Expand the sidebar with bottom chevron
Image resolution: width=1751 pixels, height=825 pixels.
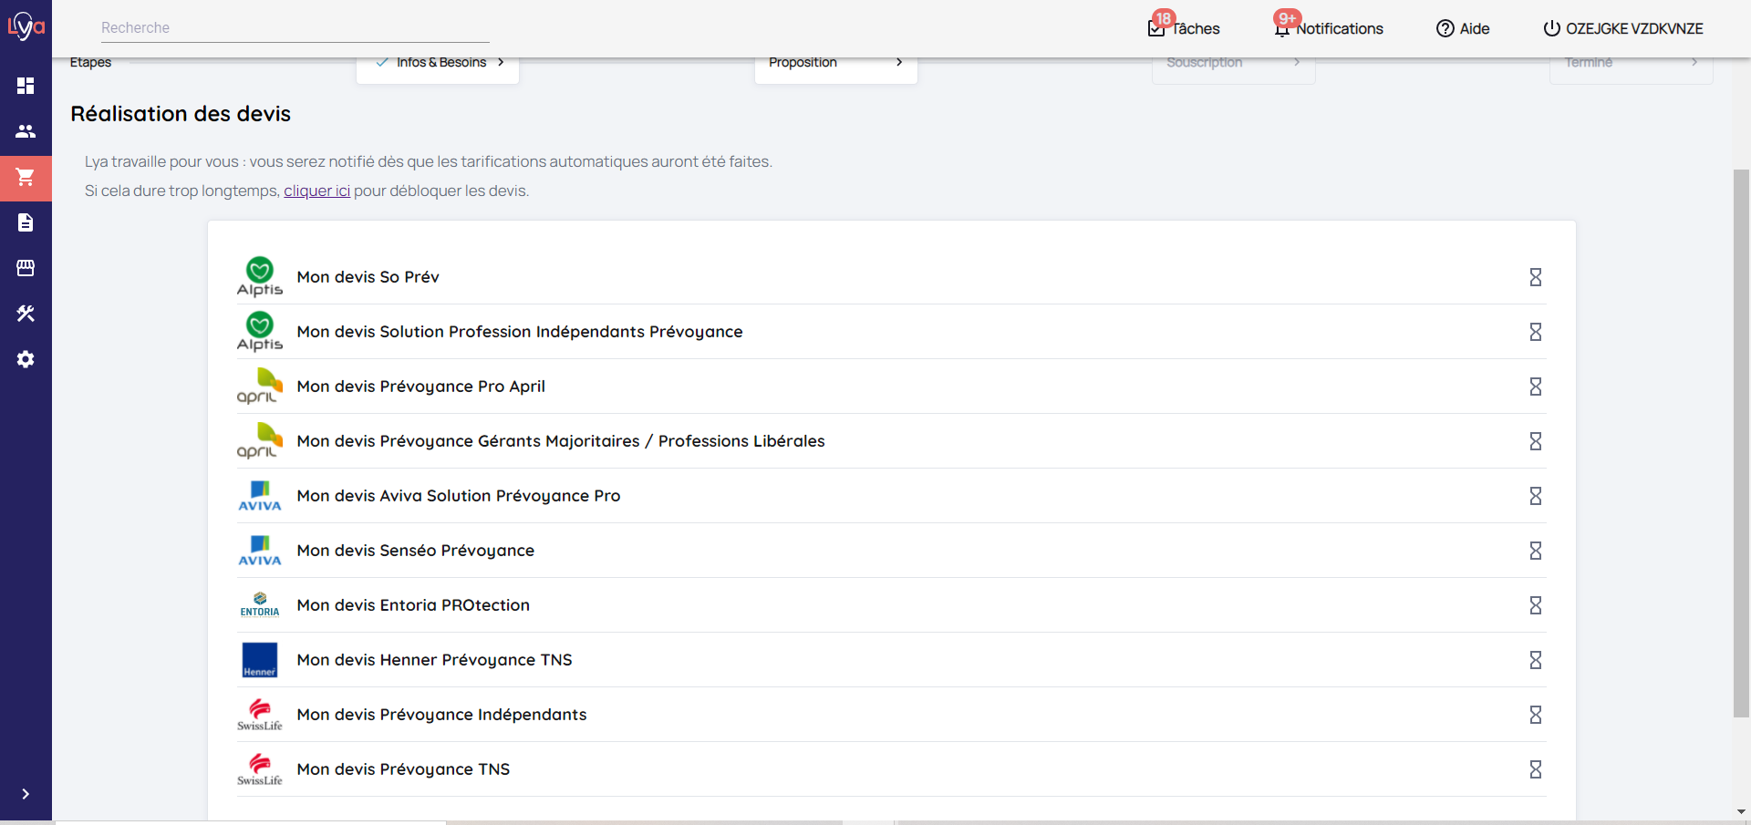26,794
